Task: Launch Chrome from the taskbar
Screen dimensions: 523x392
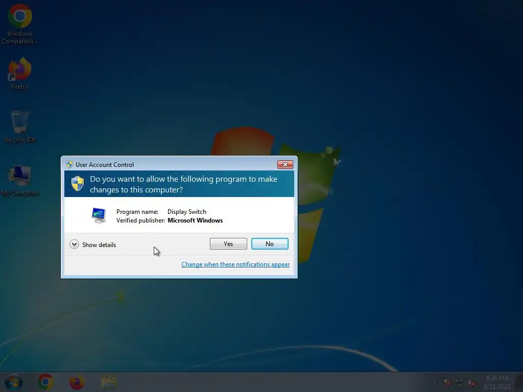Action: [45, 382]
